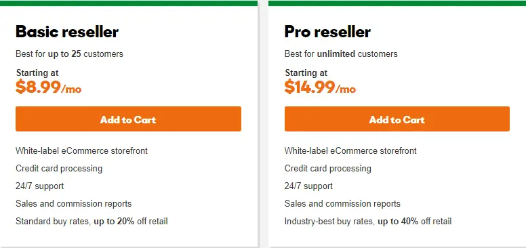This screenshot has width=526, height=248.
Task: Click Sales and commission reports under Basic
Action: pyautogui.click(x=73, y=204)
